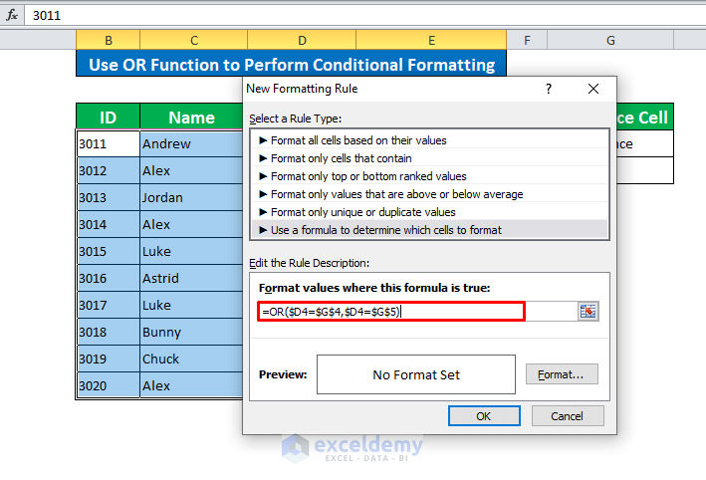The image size is (706, 480).
Task: Open the Format... button
Action: tap(562, 374)
